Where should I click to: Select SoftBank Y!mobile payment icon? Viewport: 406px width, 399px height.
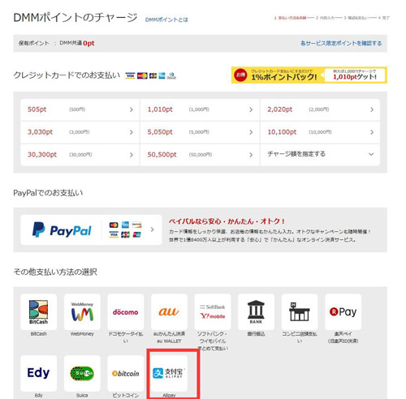click(x=213, y=311)
